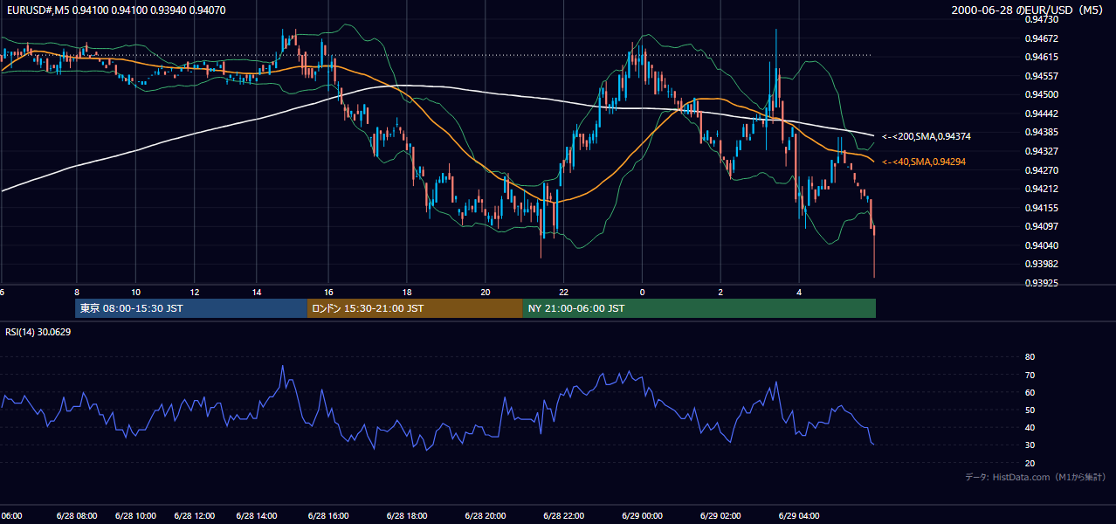Click price axis value 0.94672
Viewport: 1116px width, 524px height.
click(x=1041, y=38)
